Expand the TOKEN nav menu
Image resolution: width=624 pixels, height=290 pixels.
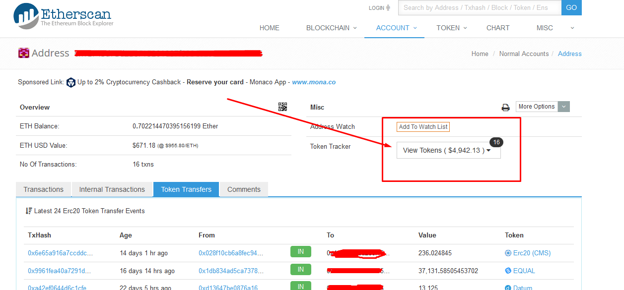point(451,28)
